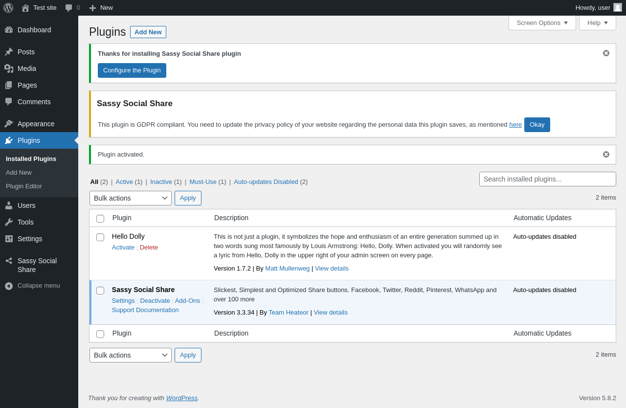This screenshot has height=408, width=626.
Task: Deactivate the Sassy Social Share plugin
Action: (x=155, y=301)
